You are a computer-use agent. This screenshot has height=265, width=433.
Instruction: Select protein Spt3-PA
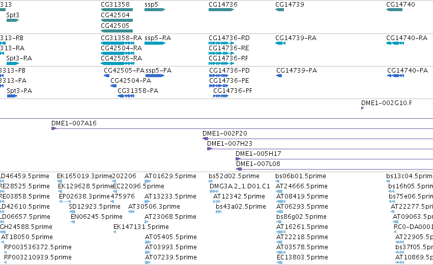click(x=19, y=91)
